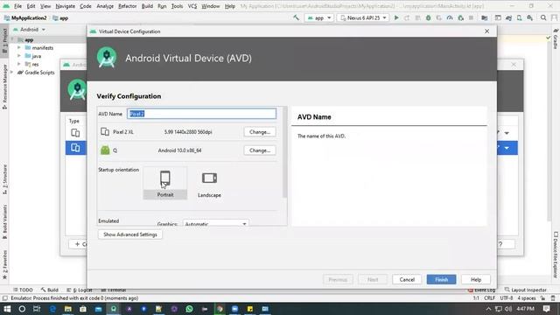Click the Help button in AVD dialog
This screenshot has width=560, height=315.
pos(476,279)
